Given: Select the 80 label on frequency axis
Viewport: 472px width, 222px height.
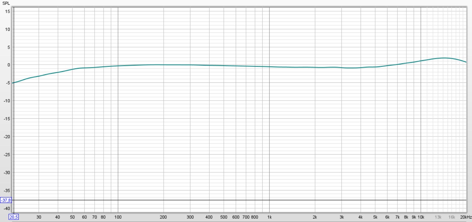Looking at the screenshot, I should [103, 217].
